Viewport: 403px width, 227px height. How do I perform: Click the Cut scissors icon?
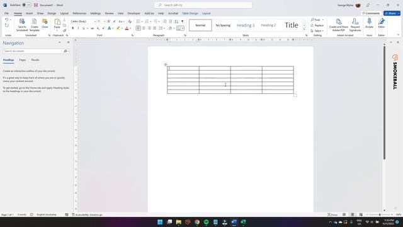pyautogui.click(x=64, y=20)
